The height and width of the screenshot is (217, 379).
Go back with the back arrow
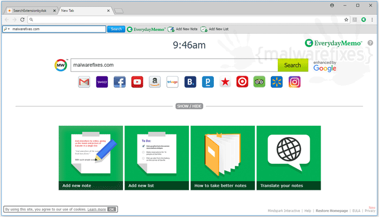(6, 20)
